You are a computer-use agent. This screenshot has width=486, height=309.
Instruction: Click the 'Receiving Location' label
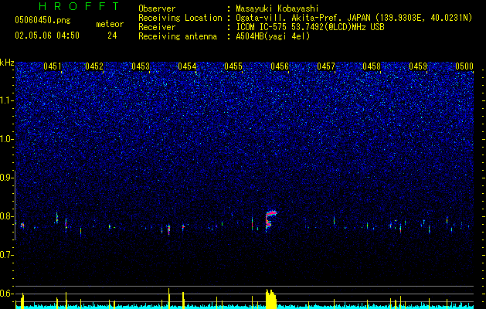tap(180, 18)
